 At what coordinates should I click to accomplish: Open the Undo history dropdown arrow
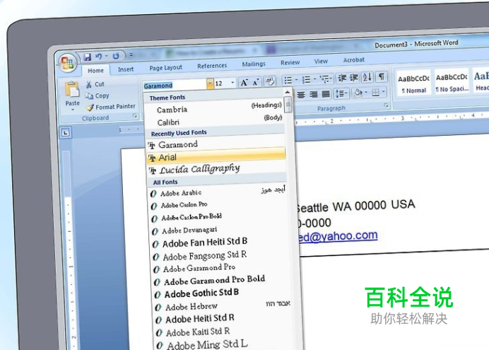106,56
